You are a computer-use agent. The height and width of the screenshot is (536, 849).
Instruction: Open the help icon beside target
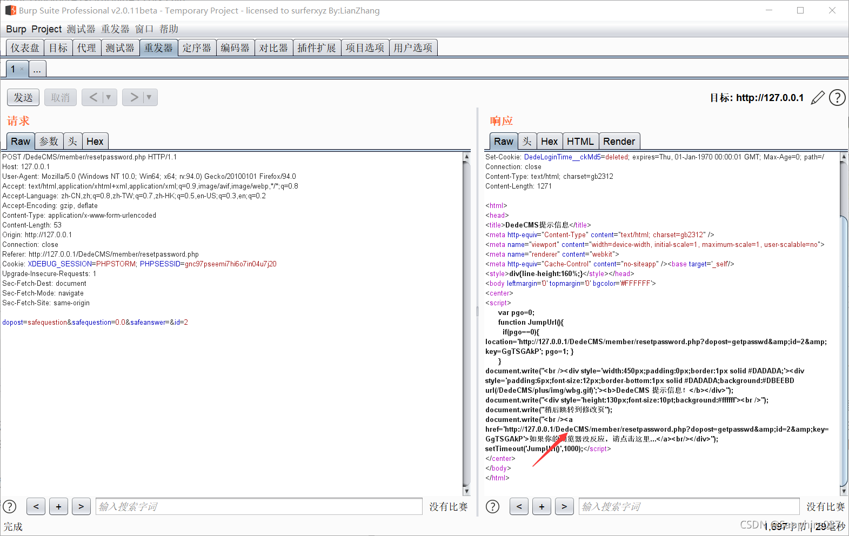tap(837, 98)
